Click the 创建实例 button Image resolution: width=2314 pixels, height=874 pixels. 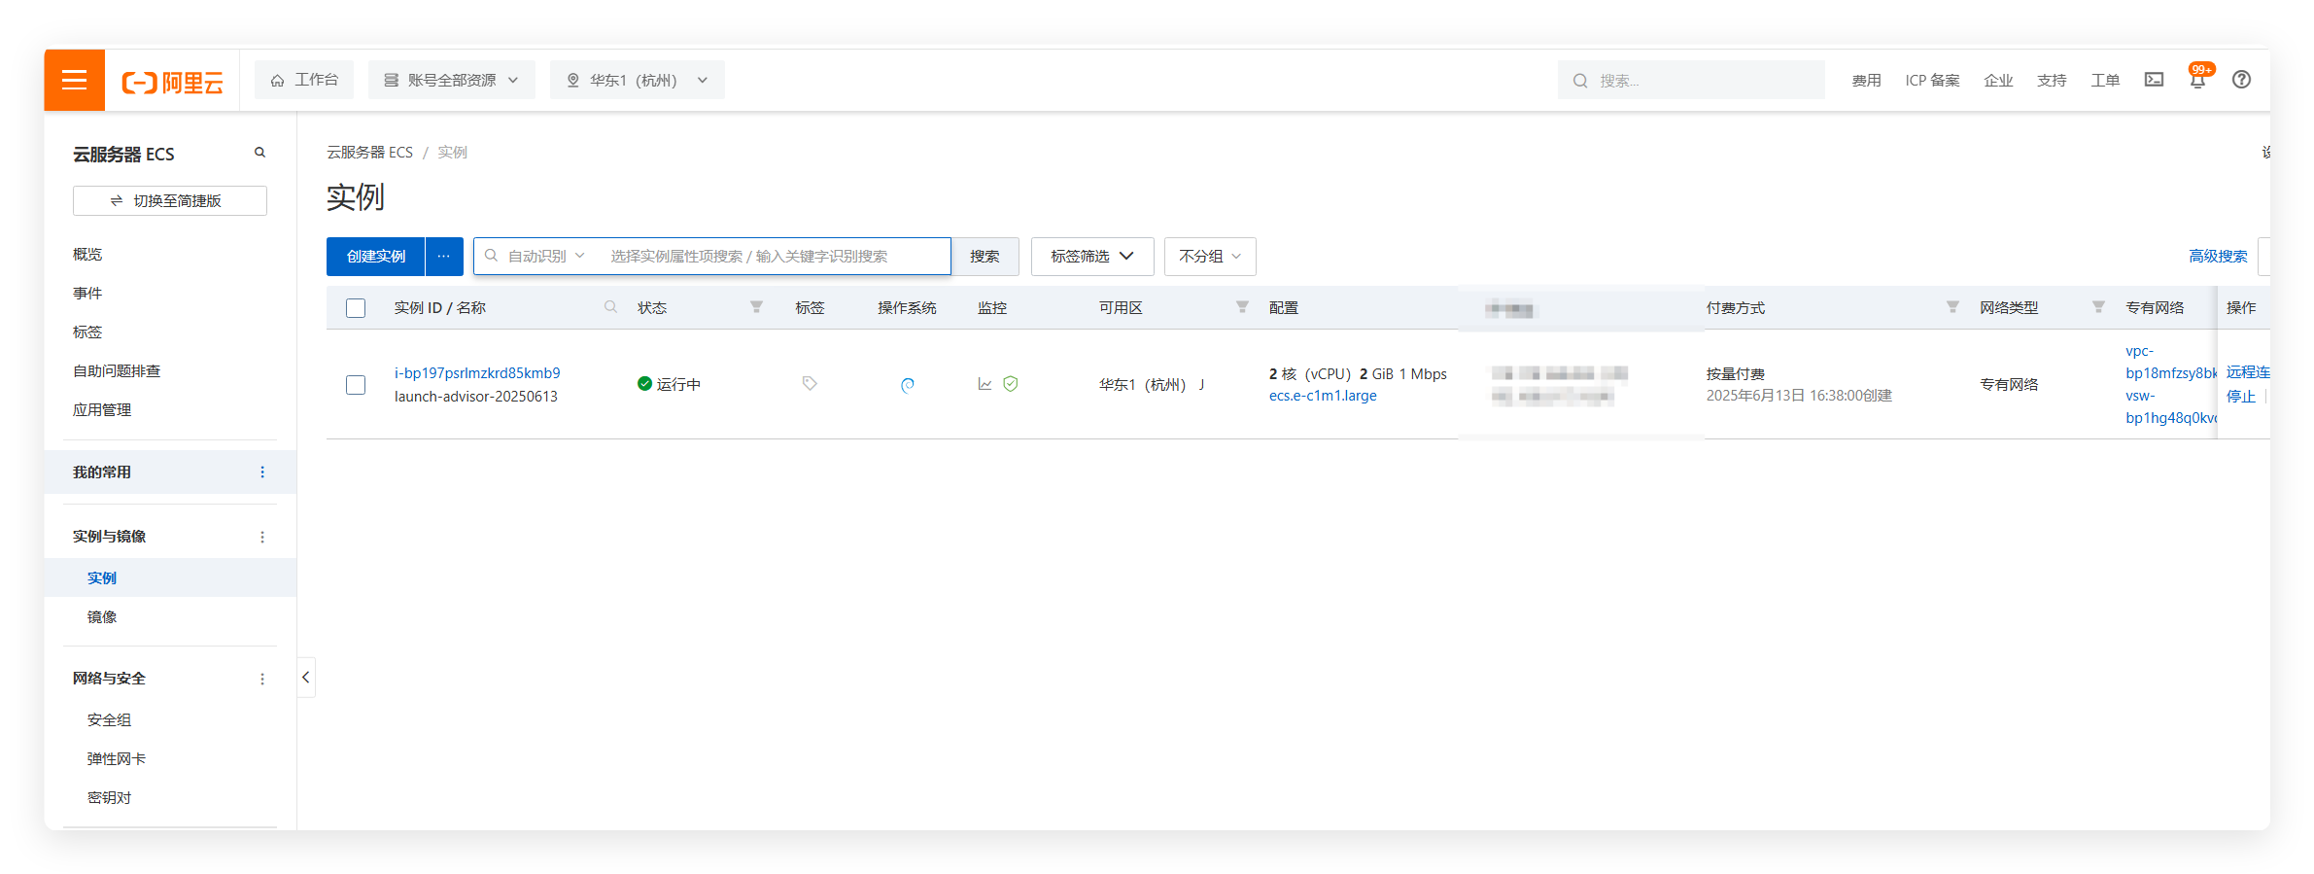375,257
